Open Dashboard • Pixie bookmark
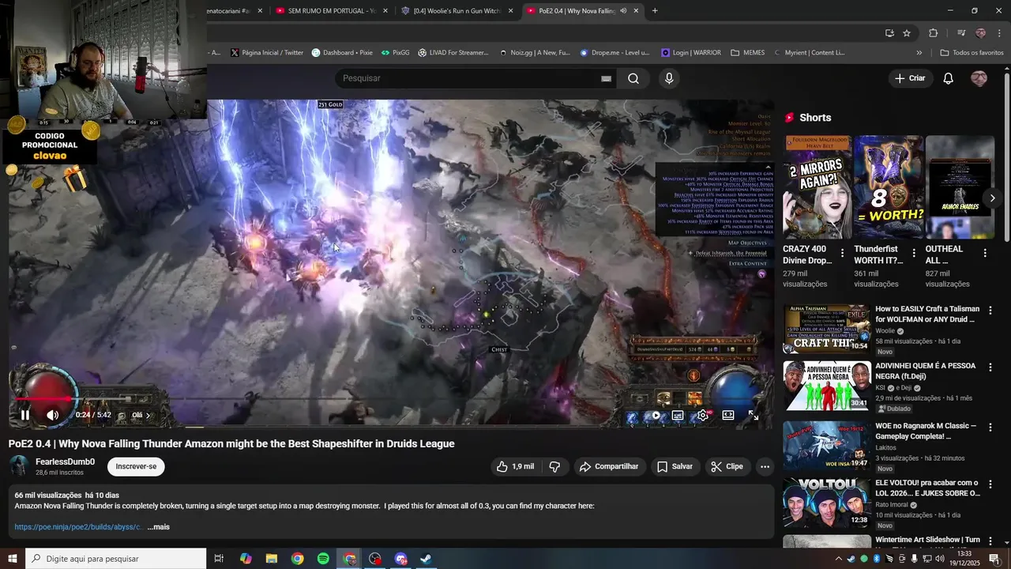 (342, 53)
